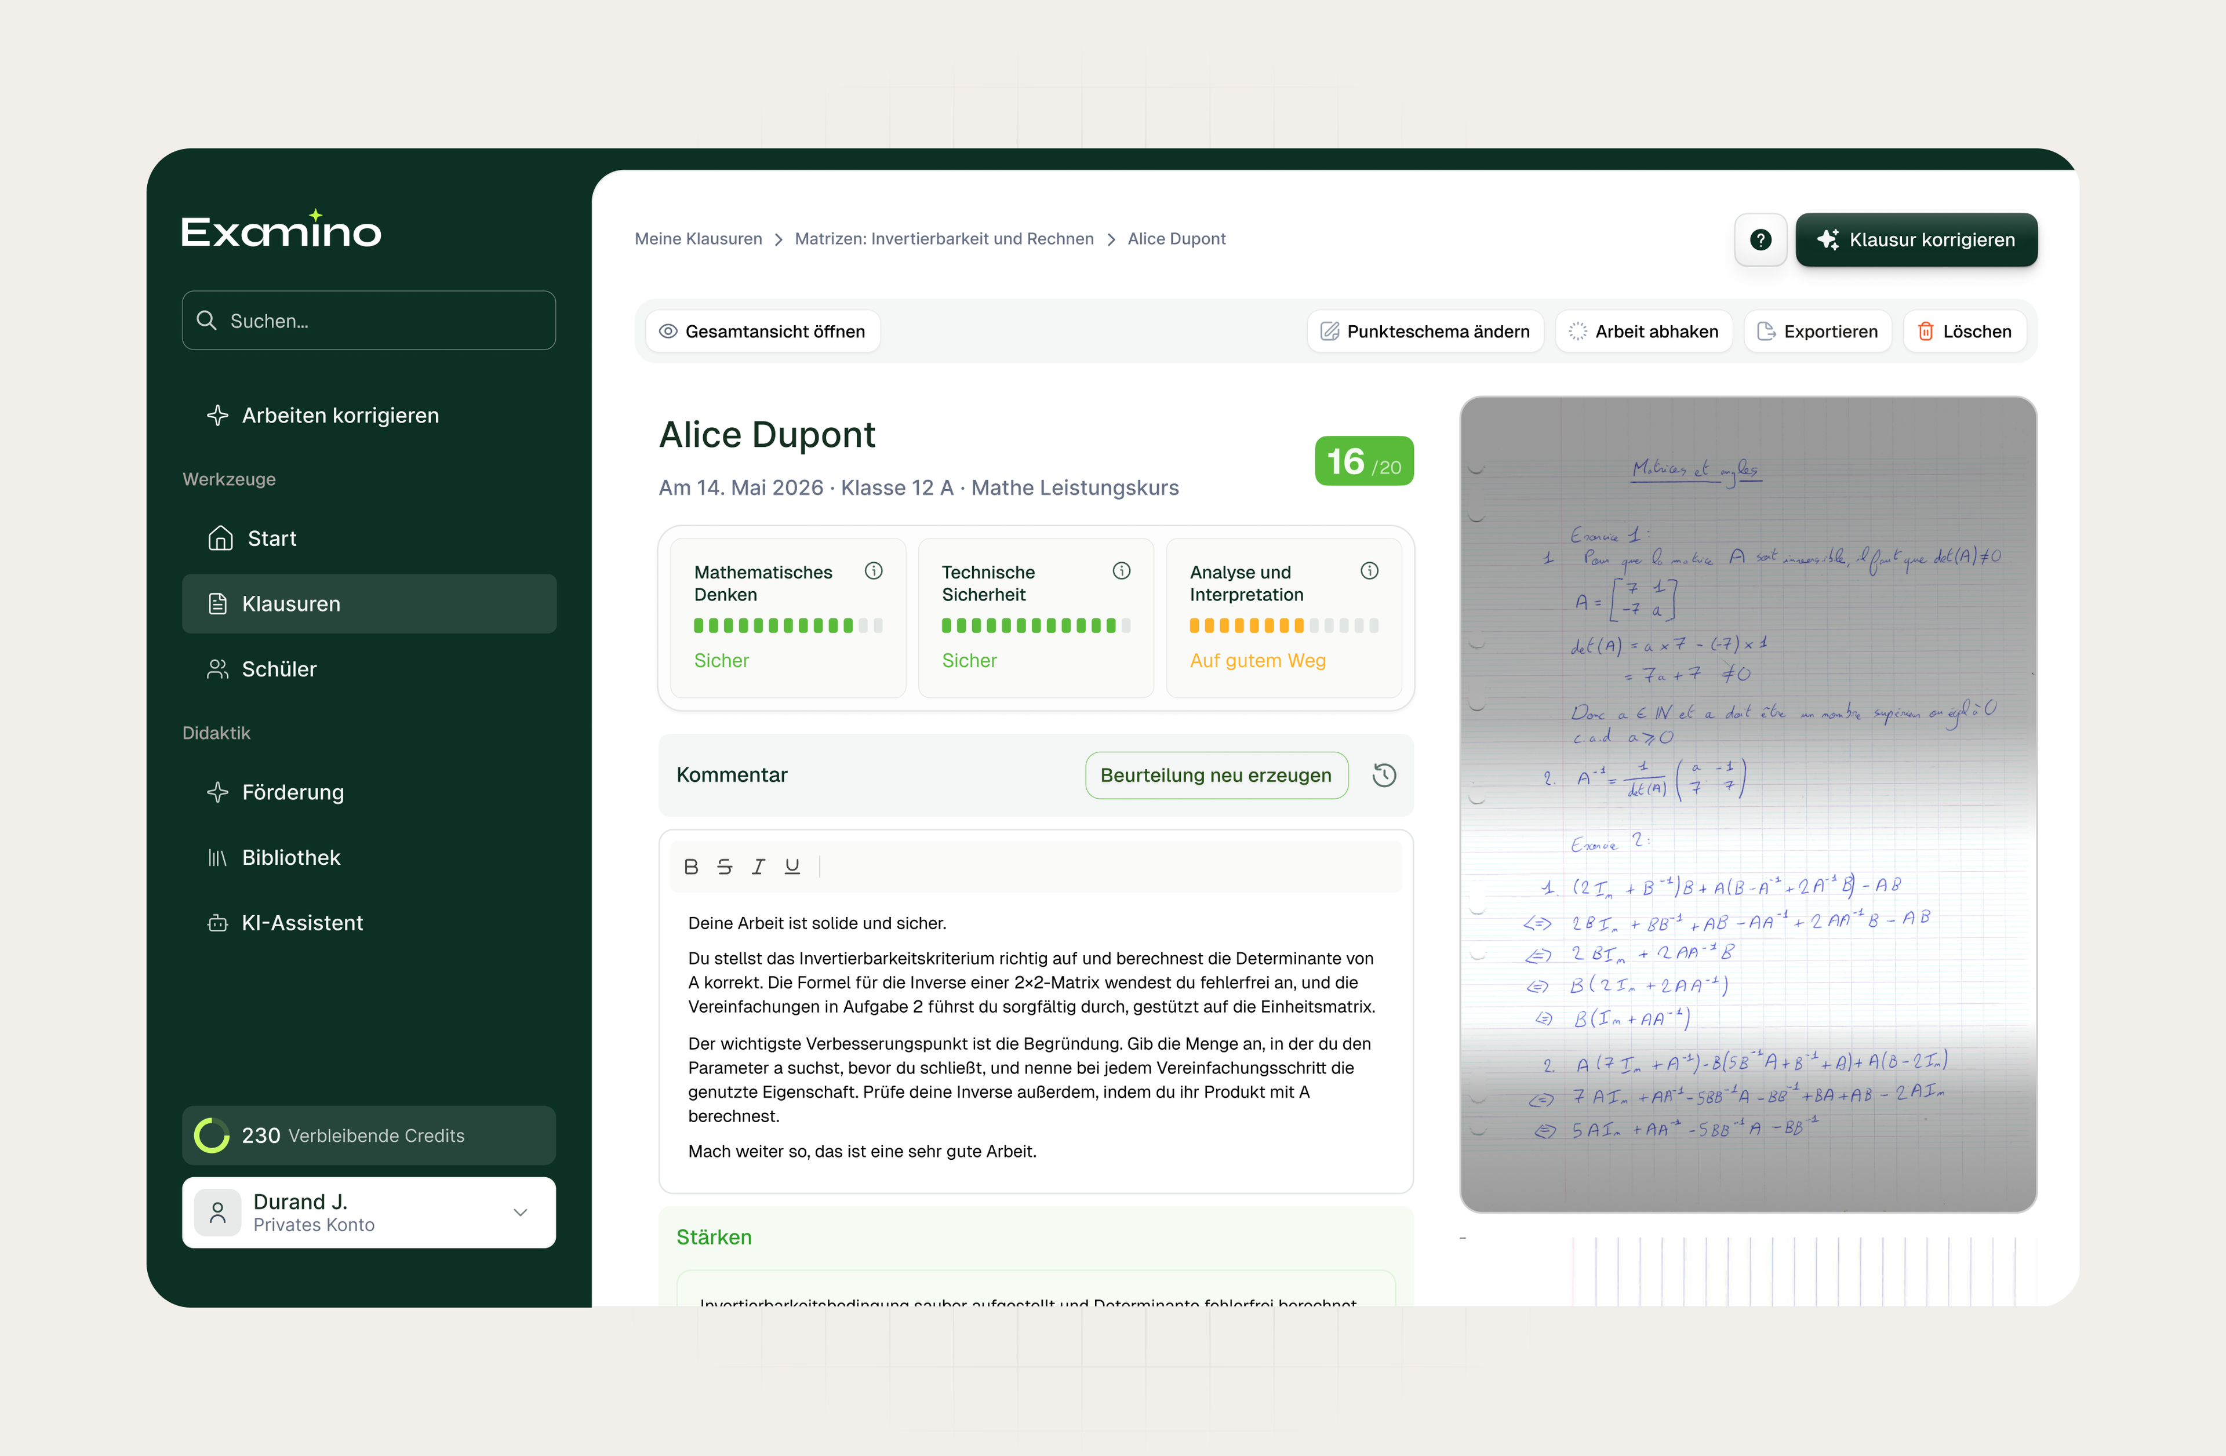Show info for Analyse und Interpretation
The height and width of the screenshot is (1456, 2226).
(1369, 570)
